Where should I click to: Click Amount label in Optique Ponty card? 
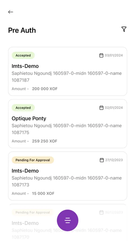(19, 141)
